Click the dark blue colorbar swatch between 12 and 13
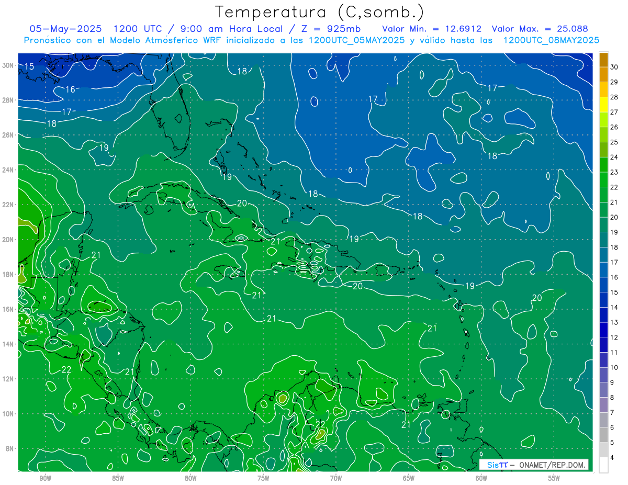 (603, 330)
